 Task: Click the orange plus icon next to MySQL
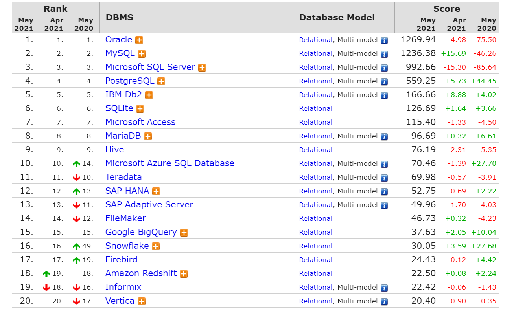point(142,54)
